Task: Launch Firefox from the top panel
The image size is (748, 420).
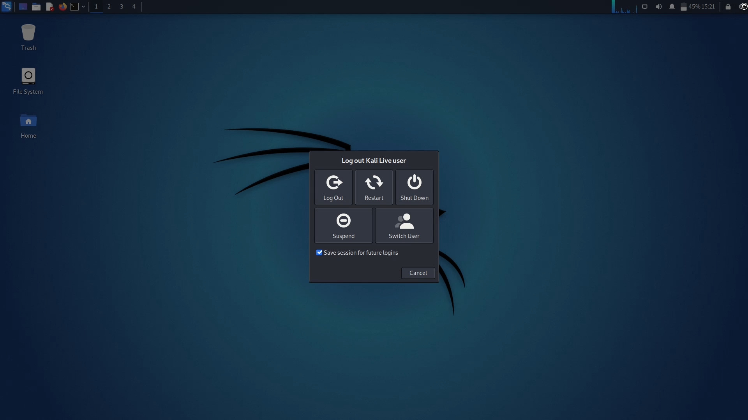Action: pos(63,7)
